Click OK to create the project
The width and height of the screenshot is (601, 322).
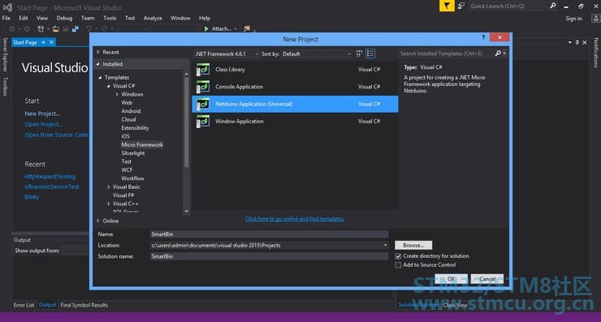(451, 279)
